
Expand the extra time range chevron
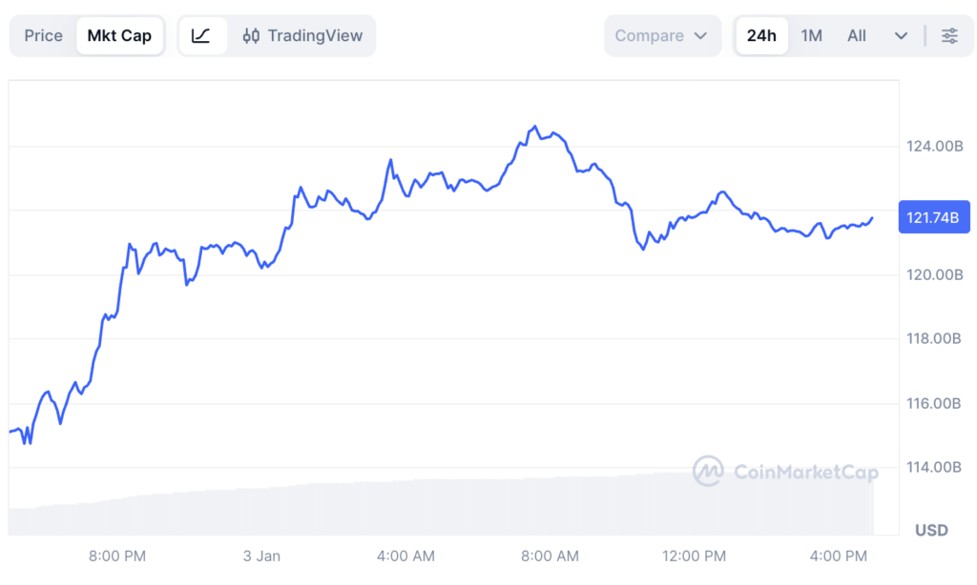click(899, 35)
